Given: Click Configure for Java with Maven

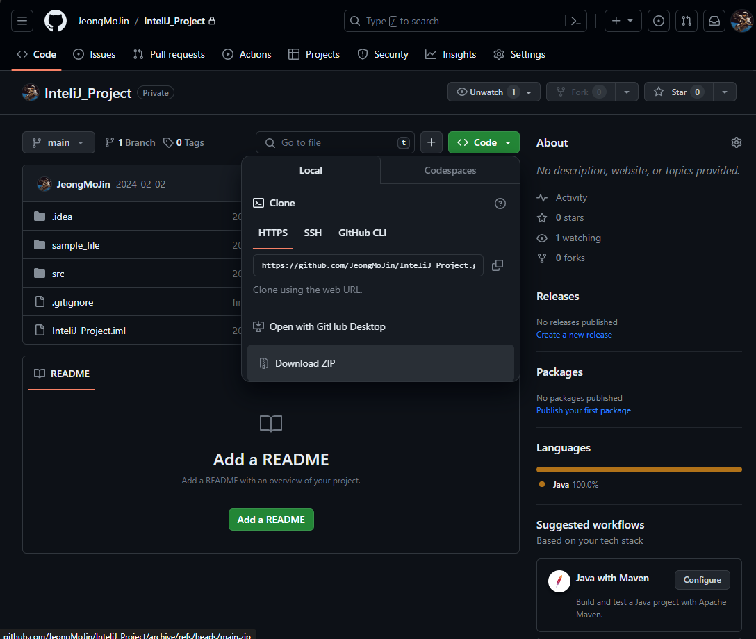Looking at the screenshot, I should pos(702,580).
